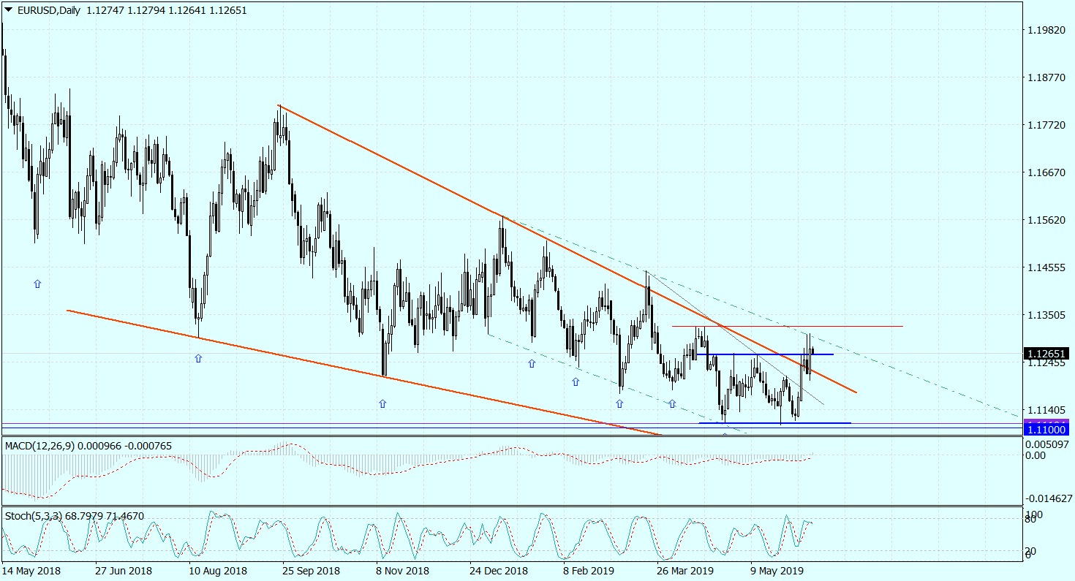
Task: Click the 27 Jun 2018 date label
Action: 124,570
